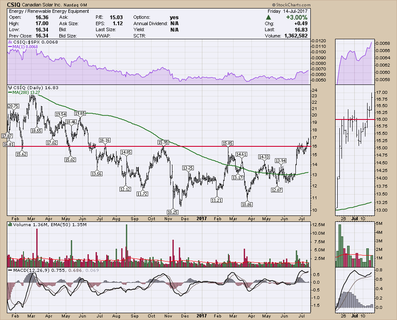Click the 15.85 peak price label
Viewport: 397px width, 320px height.
pyautogui.click(x=228, y=143)
